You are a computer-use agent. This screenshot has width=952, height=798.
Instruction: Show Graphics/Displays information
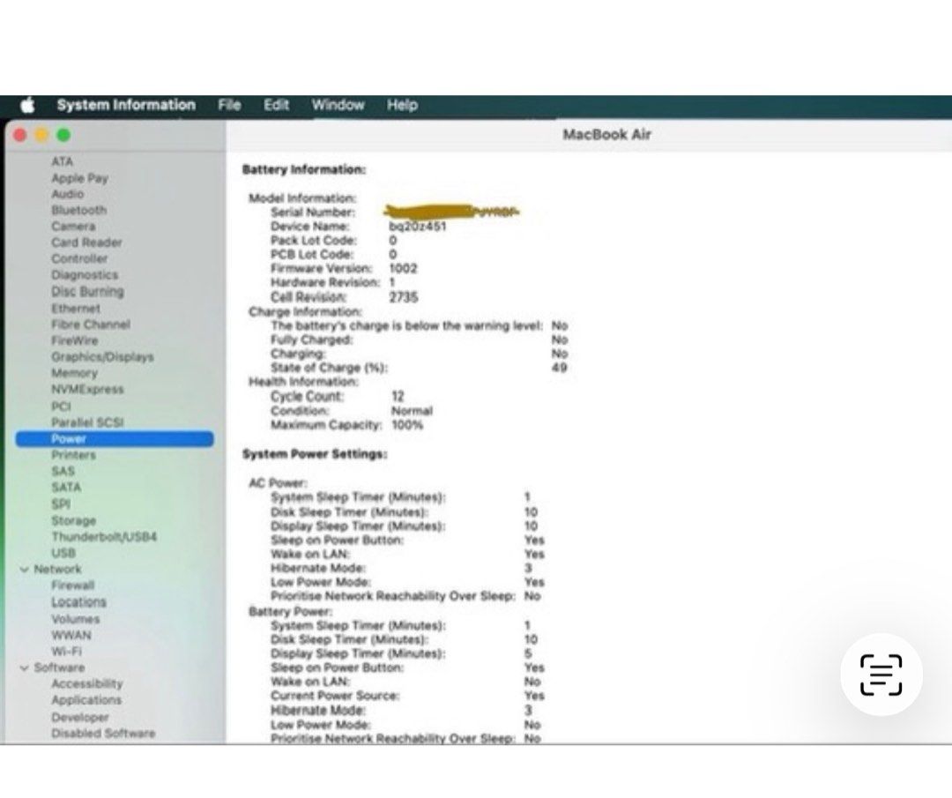coord(102,357)
